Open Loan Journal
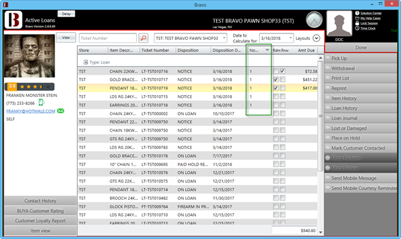 (x=361, y=118)
